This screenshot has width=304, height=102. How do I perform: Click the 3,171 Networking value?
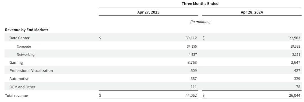pos(296,54)
